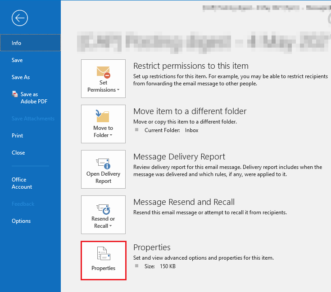The image size is (331, 292).
Task: Click the Resend or Recall envelope icon
Action: (103, 208)
